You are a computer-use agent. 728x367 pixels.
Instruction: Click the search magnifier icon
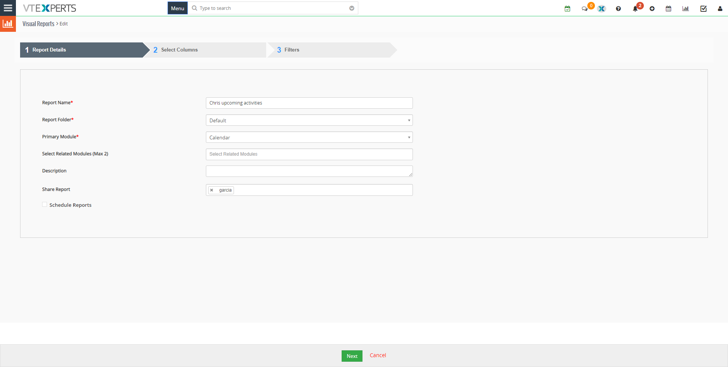pyautogui.click(x=195, y=8)
